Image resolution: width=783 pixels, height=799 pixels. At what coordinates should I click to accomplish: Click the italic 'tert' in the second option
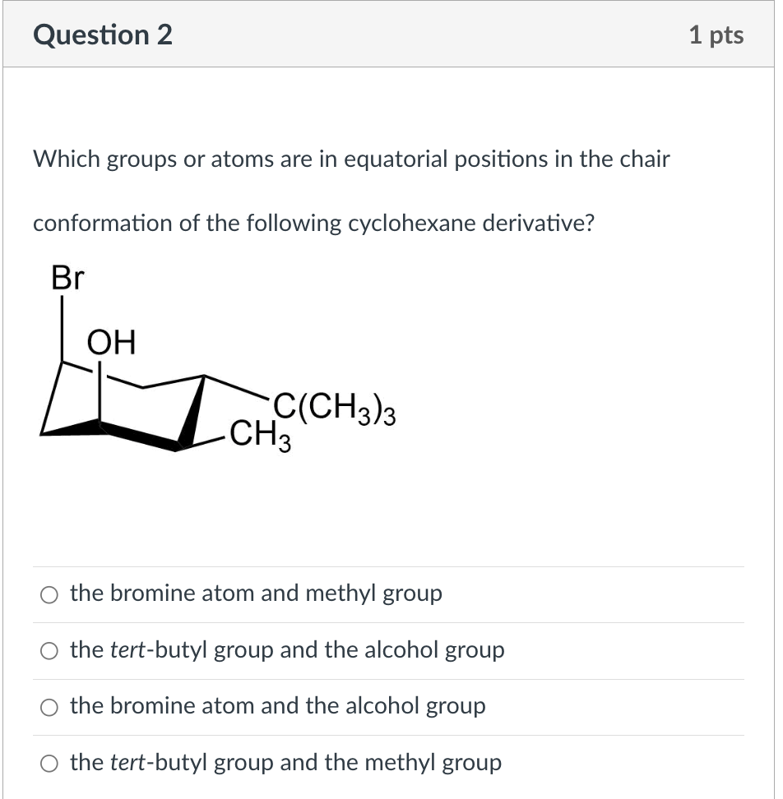click(127, 649)
